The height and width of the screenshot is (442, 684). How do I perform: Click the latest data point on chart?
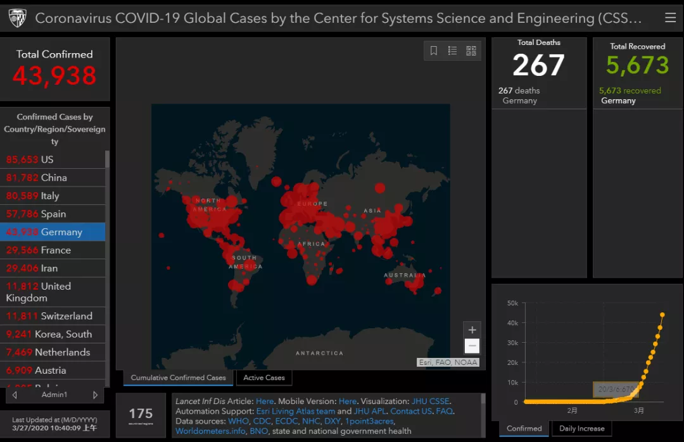tap(662, 314)
